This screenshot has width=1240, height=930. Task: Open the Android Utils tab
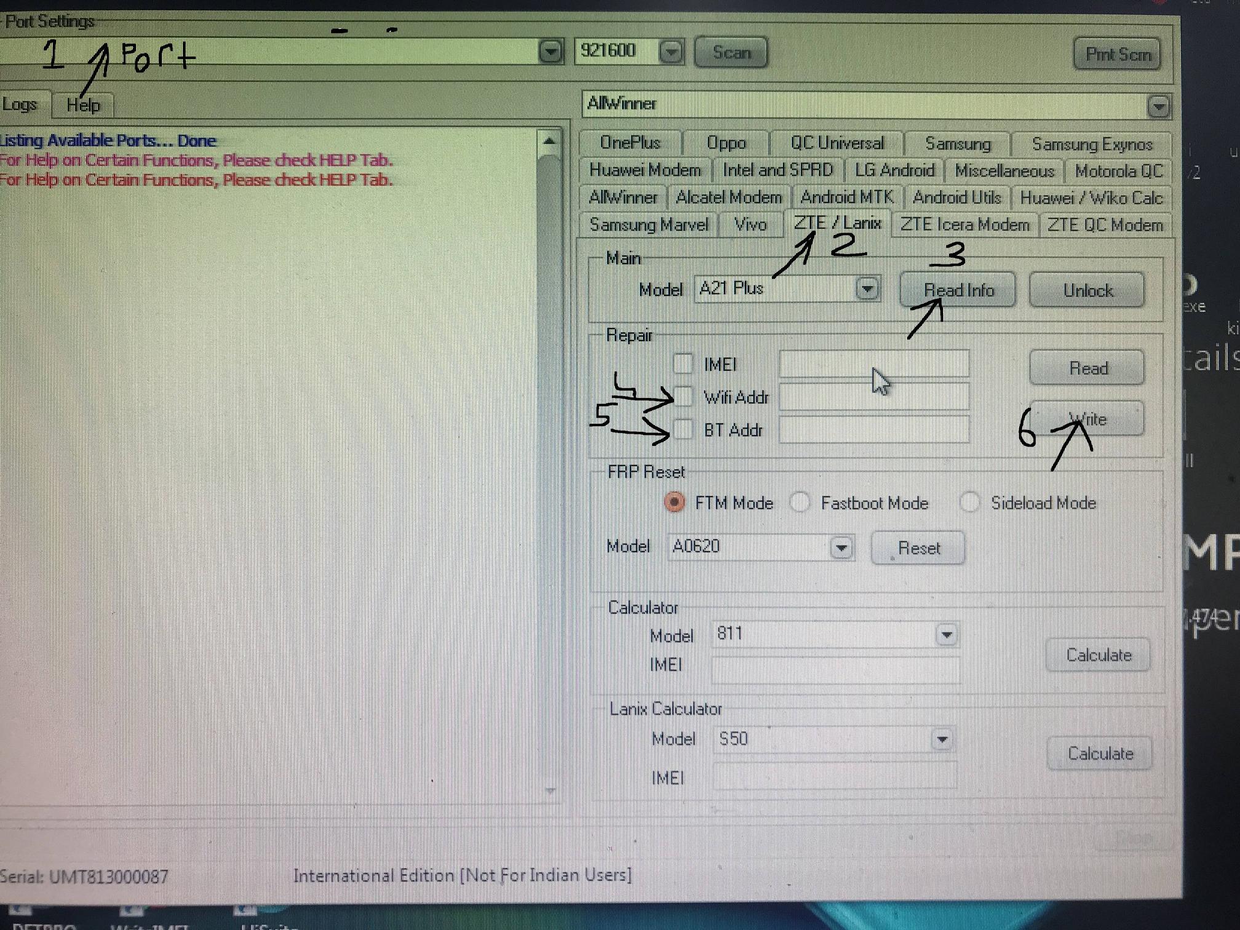[x=957, y=198]
